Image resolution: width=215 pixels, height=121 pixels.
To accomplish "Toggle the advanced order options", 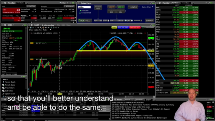I will point(138,21).
